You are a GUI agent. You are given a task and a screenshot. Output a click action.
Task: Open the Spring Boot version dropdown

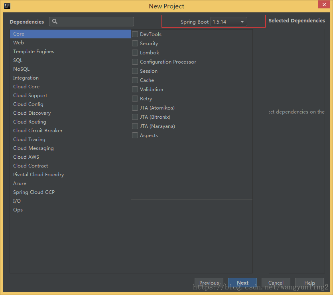coord(229,22)
